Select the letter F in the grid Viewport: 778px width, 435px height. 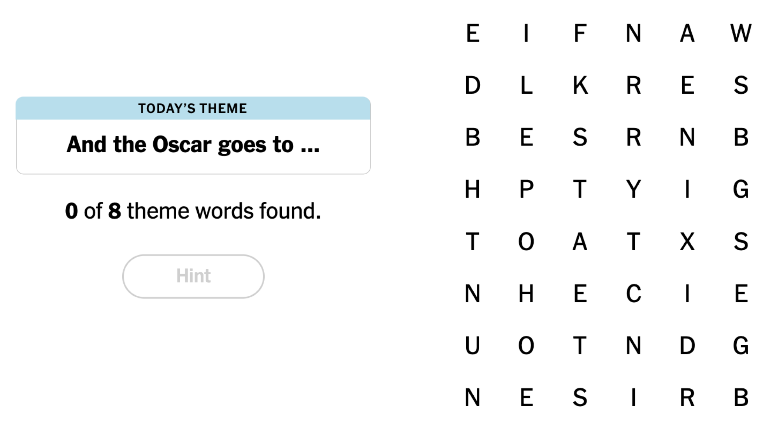pyautogui.click(x=580, y=33)
